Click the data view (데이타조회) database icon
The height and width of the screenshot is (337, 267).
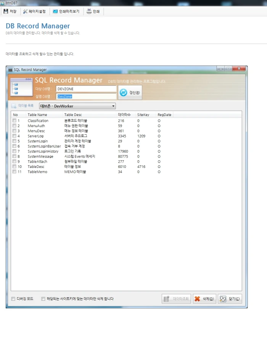(x=166, y=299)
